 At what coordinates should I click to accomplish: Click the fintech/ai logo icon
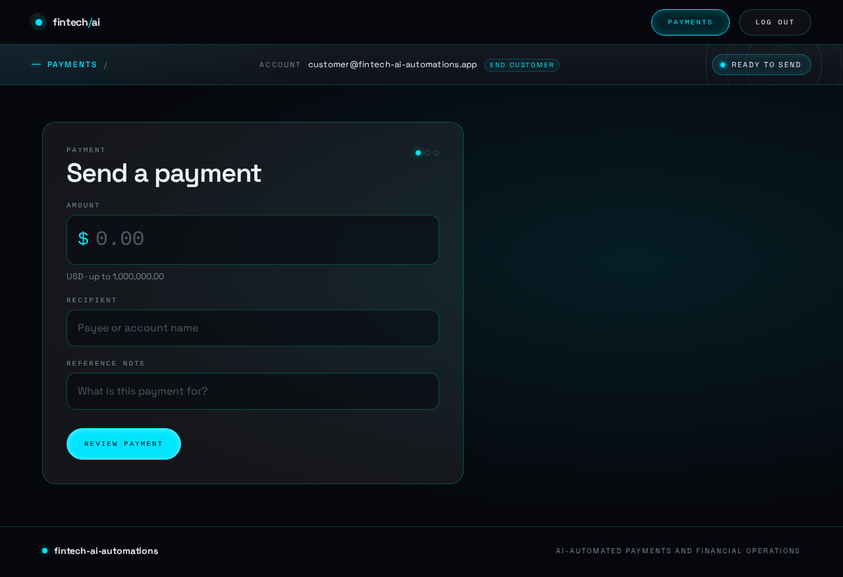(38, 22)
